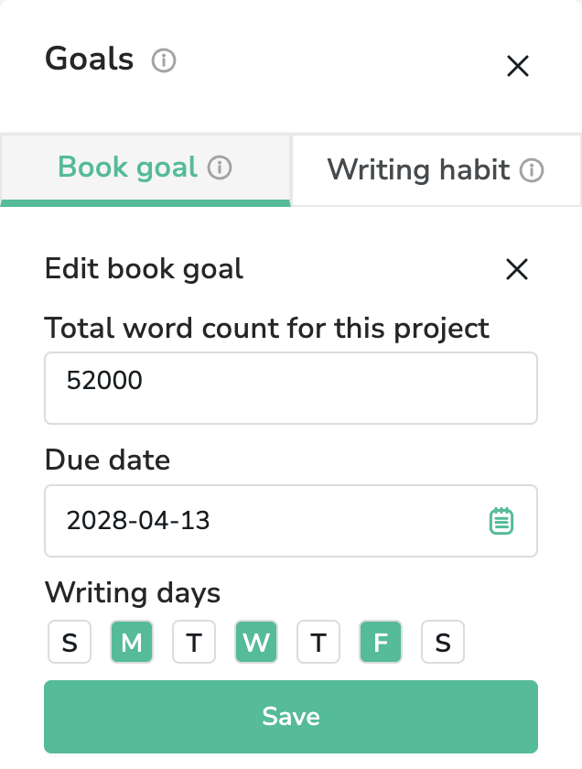Dismiss the Edit book goal form
Viewport: 582px width, 769px height.
pos(517,269)
